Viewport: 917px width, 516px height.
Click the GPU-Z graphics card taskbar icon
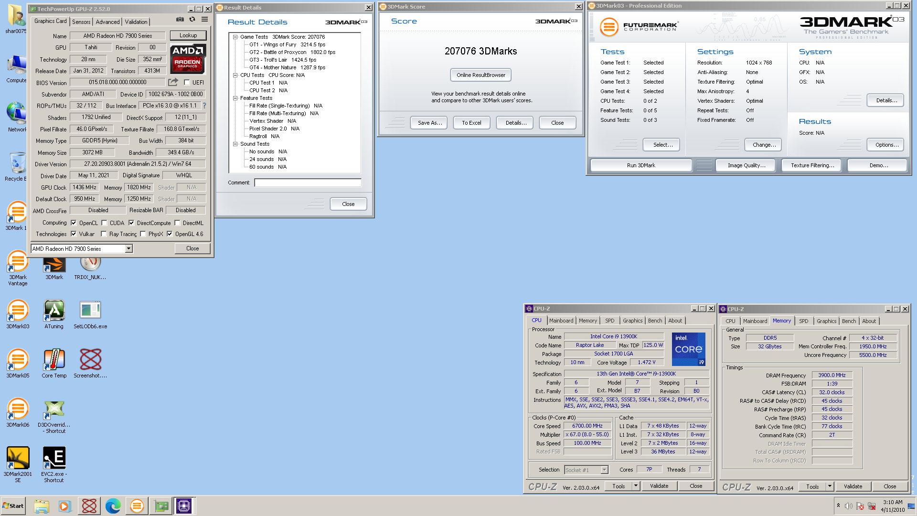coord(161,506)
